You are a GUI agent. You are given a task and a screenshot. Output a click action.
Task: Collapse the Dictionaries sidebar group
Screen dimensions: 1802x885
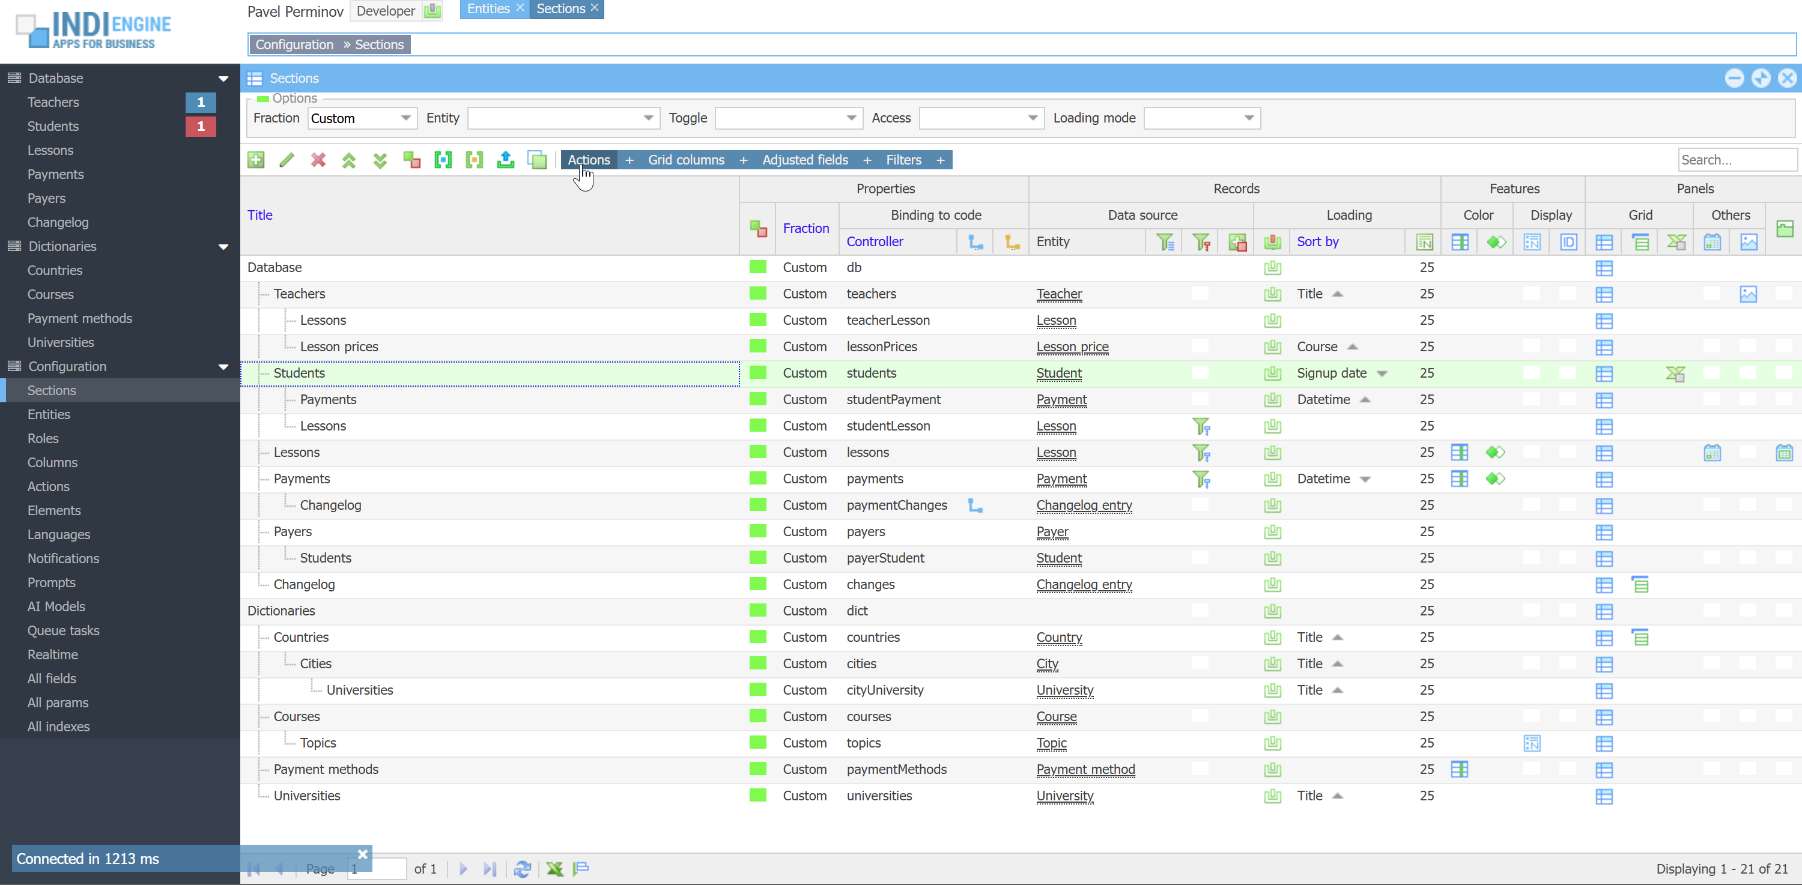(x=223, y=247)
